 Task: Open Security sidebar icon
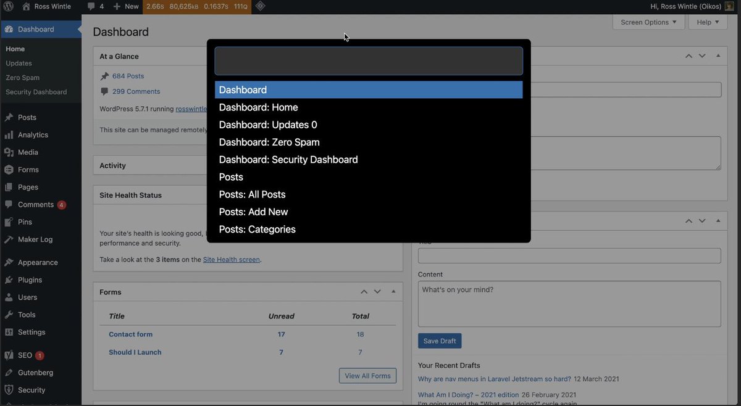(x=9, y=390)
